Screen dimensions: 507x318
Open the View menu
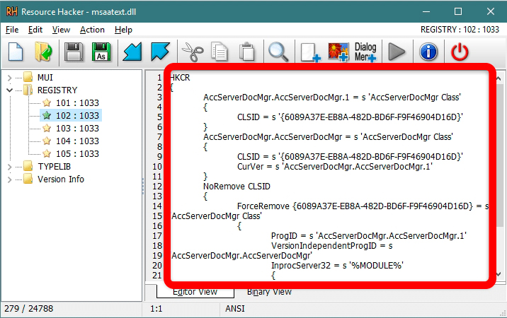tap(61, 30)
